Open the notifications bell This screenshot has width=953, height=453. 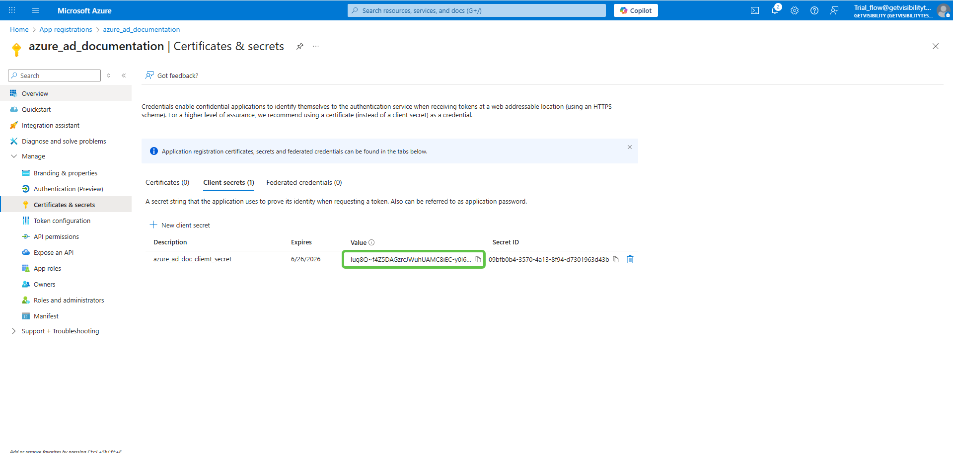(x=775, y=10)
